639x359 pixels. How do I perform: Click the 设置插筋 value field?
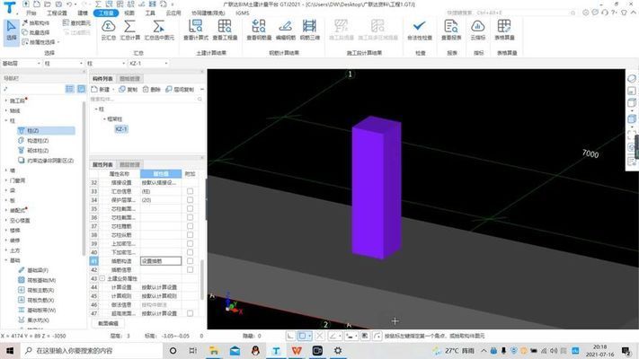pos(160,261)
